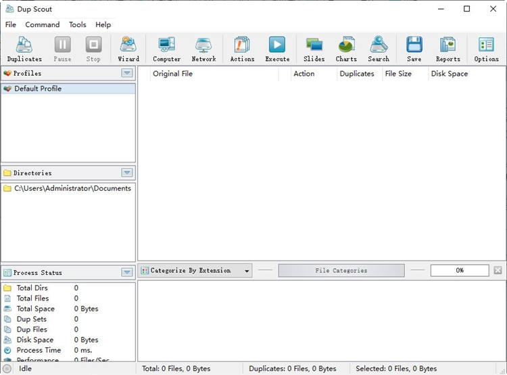Open the Slides view icon
The width and height of the screenshot is (507, 375).
314,49
